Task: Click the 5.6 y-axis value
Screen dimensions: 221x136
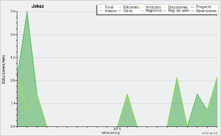Action: (x=13, y=35)
